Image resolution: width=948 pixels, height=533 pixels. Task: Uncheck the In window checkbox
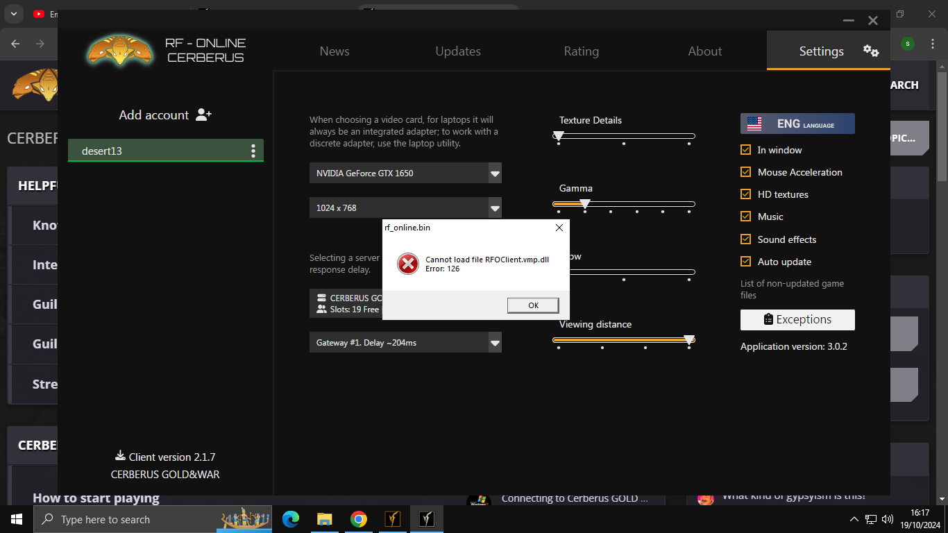(x=746, y=149)
